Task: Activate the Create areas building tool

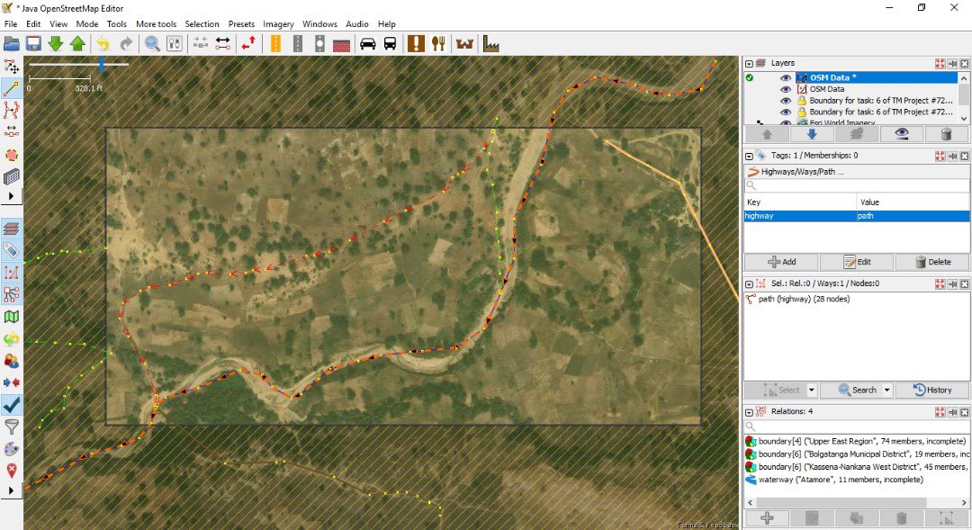Action: click(11, 176)
